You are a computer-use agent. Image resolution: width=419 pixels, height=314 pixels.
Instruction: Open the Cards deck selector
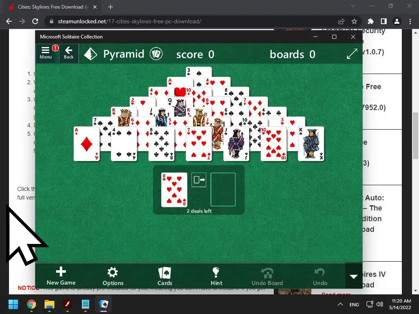(x=164, y=276)
